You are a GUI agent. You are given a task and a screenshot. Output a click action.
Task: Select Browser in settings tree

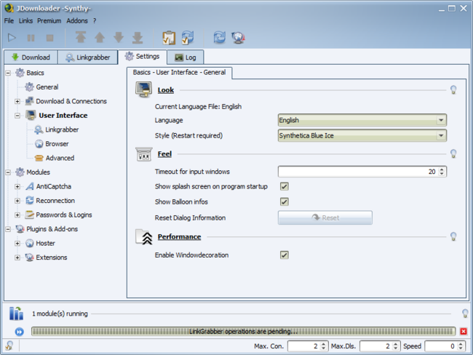coord(57,144)
